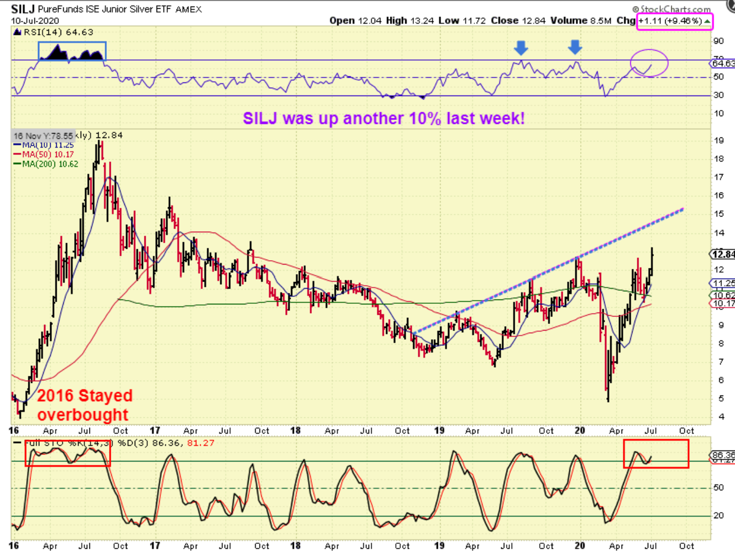Click price level 19 on the price axis
Viewport: 735px width, 552px height.
[719, 140]
